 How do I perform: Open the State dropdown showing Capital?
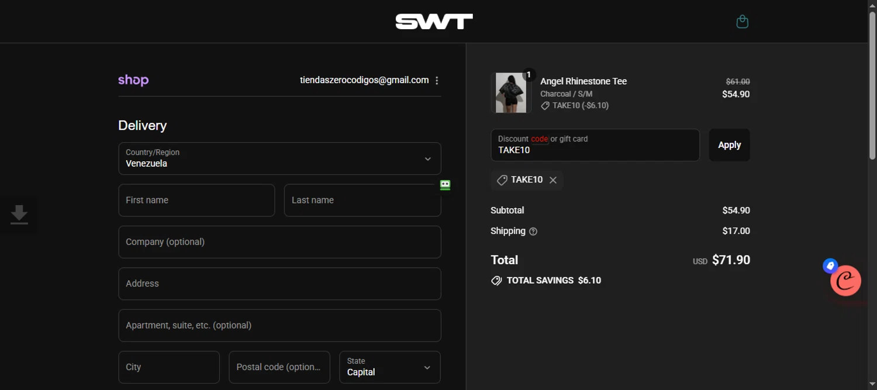389,367
